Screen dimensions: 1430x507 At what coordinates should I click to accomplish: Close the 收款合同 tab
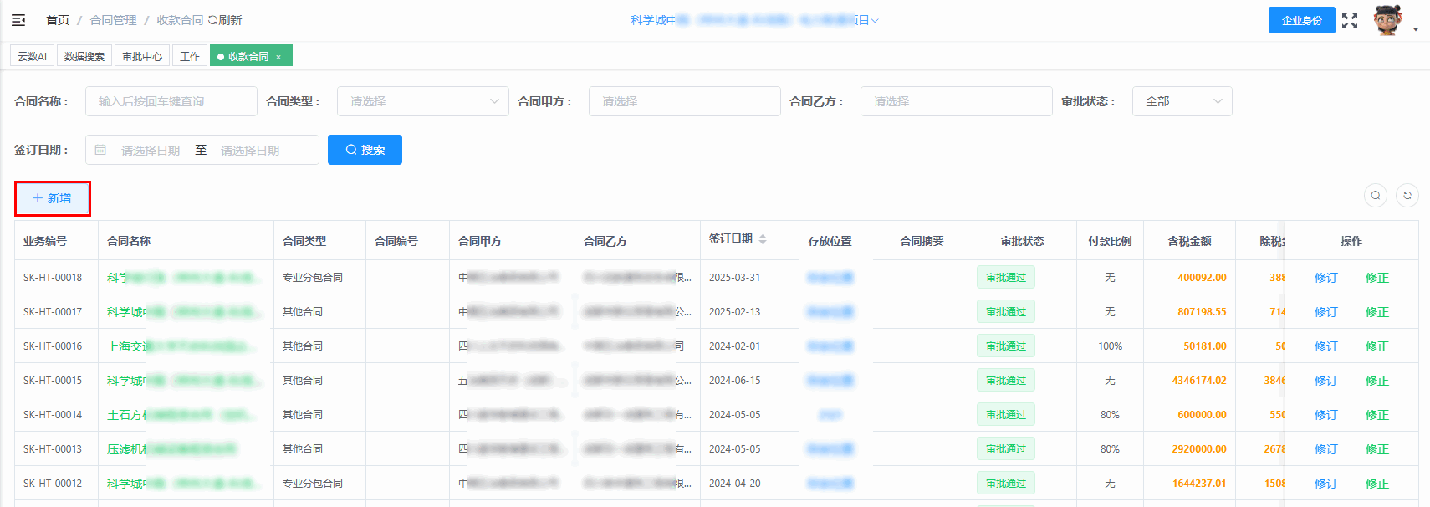coord(278,57)
